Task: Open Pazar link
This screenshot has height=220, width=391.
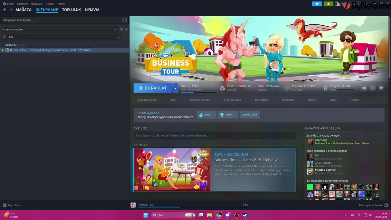Action: click(x=333, y=100)
